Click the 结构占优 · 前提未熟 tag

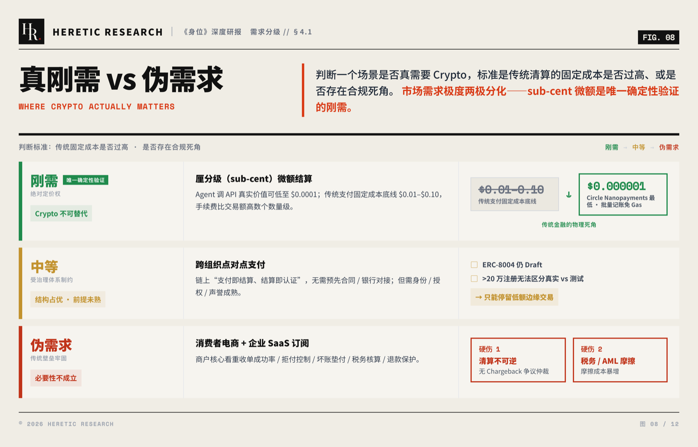click(x=68, y=300)
